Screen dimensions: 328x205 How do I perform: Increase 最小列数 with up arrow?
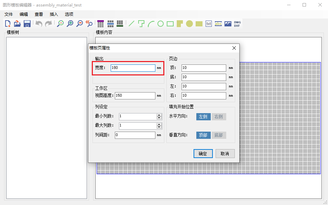coord(159,115)
